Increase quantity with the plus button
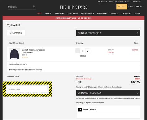The width and height of the screenshot is (147, 120). pyautogui.click(x=87, y=51)
